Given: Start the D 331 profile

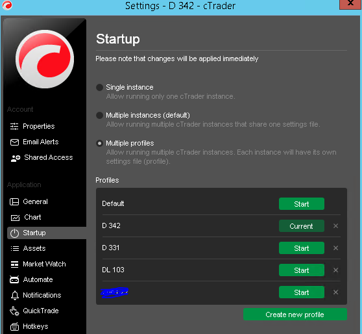Looking at the screenshot, I should pos(302,248).
